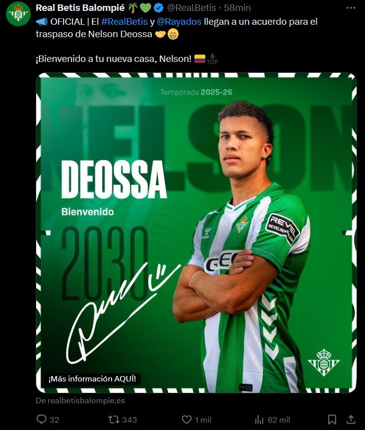Screen dimensions: 365x430
Task: Click the Real Betis Balompié display name
Action: (80, 8)
